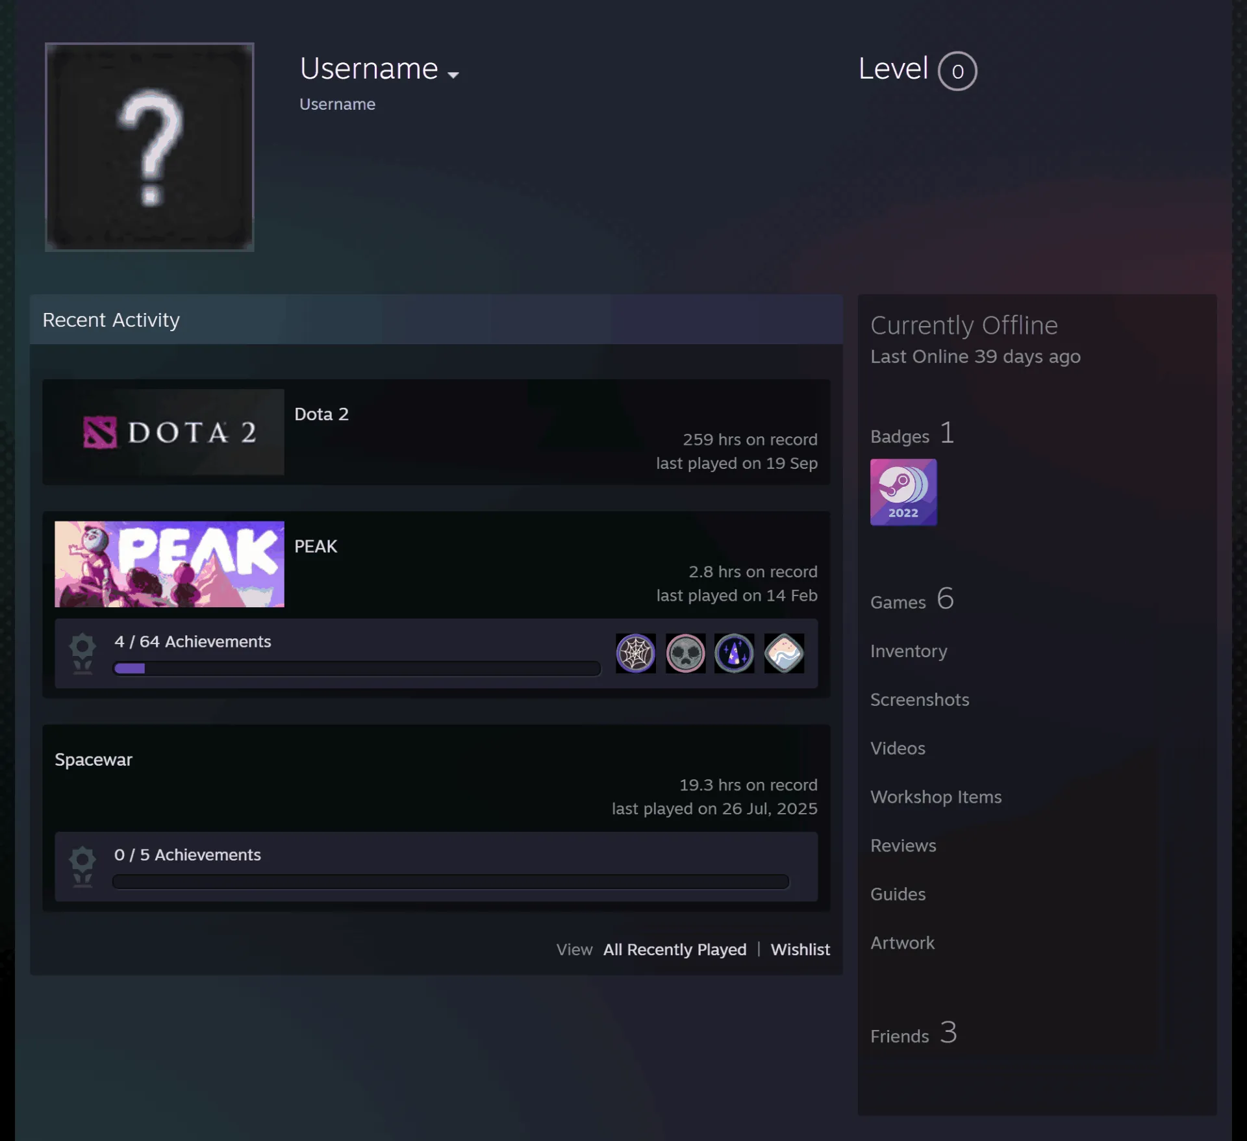The image size is (1247, 1141).
Task: Go to Screenshots
Action: pos(920,699)
